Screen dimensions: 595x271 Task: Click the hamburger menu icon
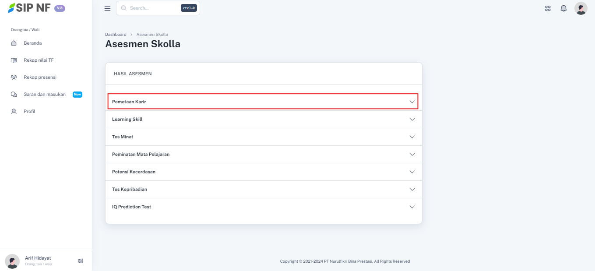pyautogui.click(x=107, y=8)
